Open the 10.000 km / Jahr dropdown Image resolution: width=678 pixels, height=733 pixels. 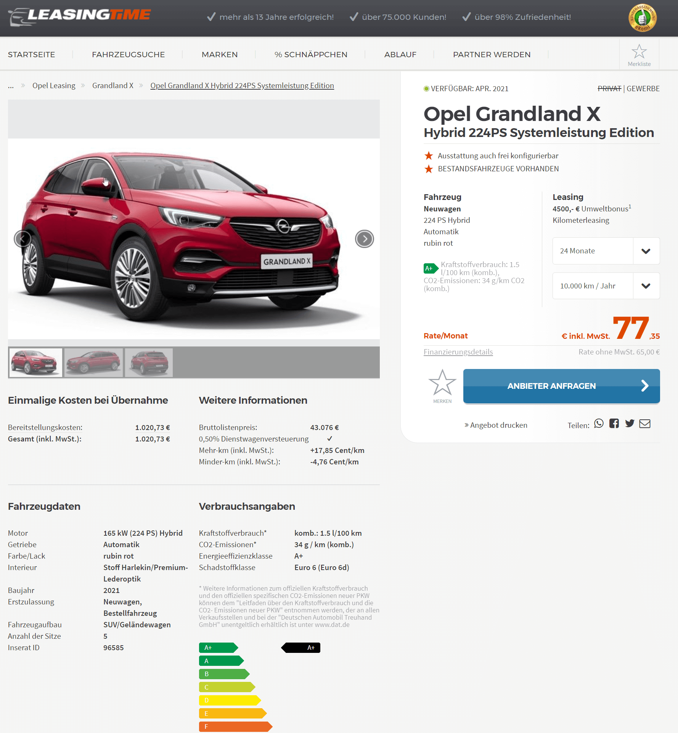pyautogui.click(x=606, y=286)
